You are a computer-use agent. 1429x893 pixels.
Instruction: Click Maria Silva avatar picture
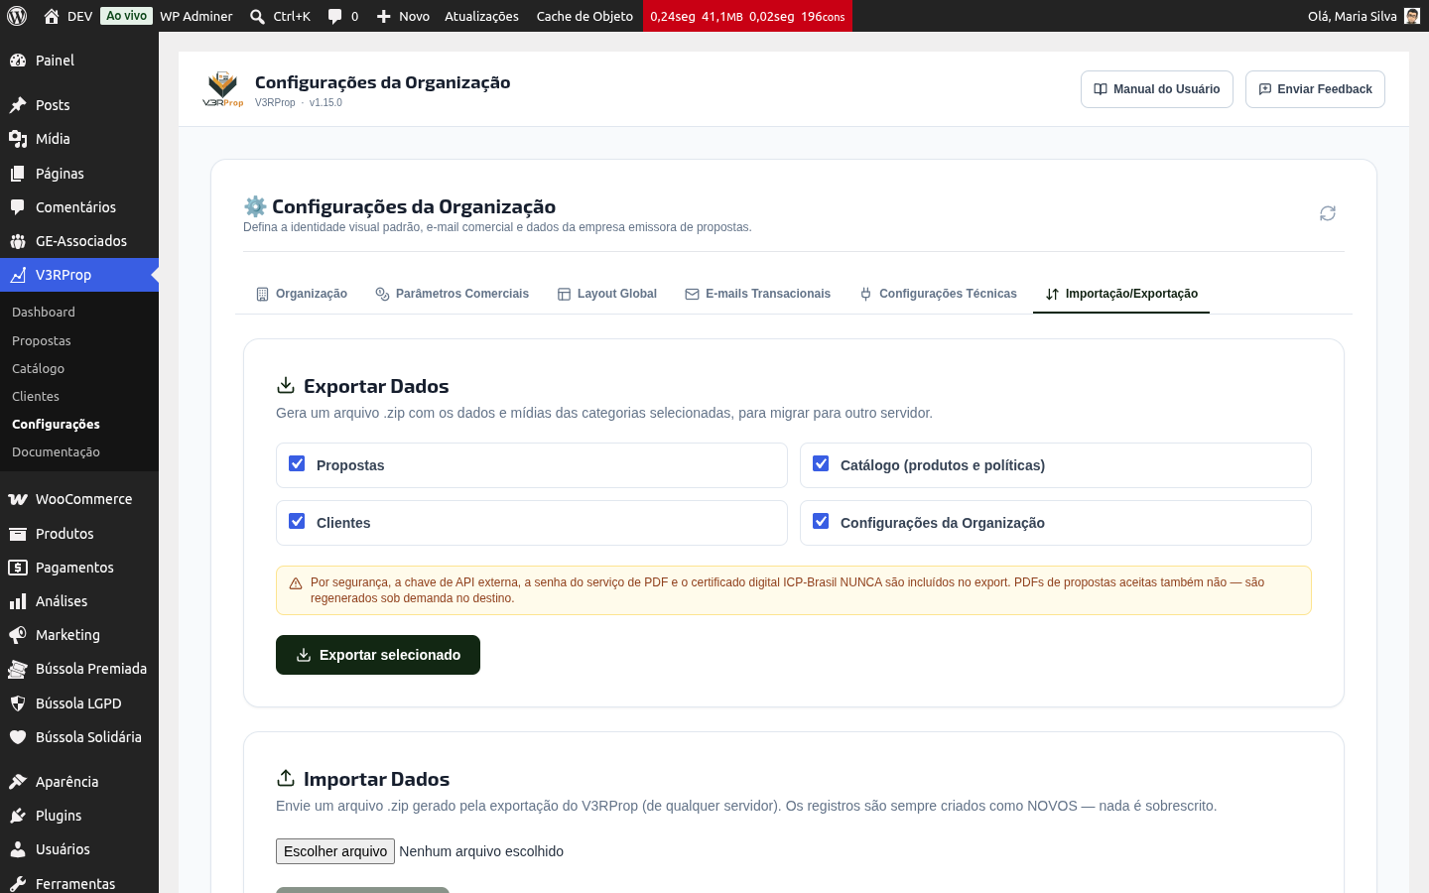(1412, 16)
